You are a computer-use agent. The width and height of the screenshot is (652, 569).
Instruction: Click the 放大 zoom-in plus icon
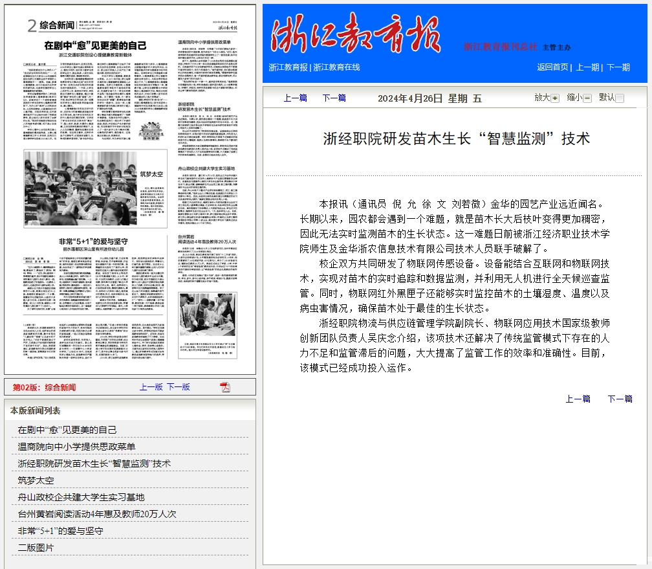tap(554, 98)
